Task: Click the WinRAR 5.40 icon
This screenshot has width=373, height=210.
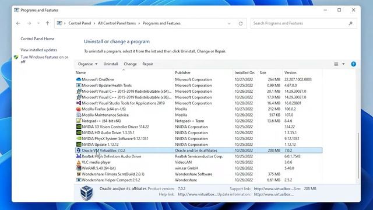Action: (x=79, y=168)
